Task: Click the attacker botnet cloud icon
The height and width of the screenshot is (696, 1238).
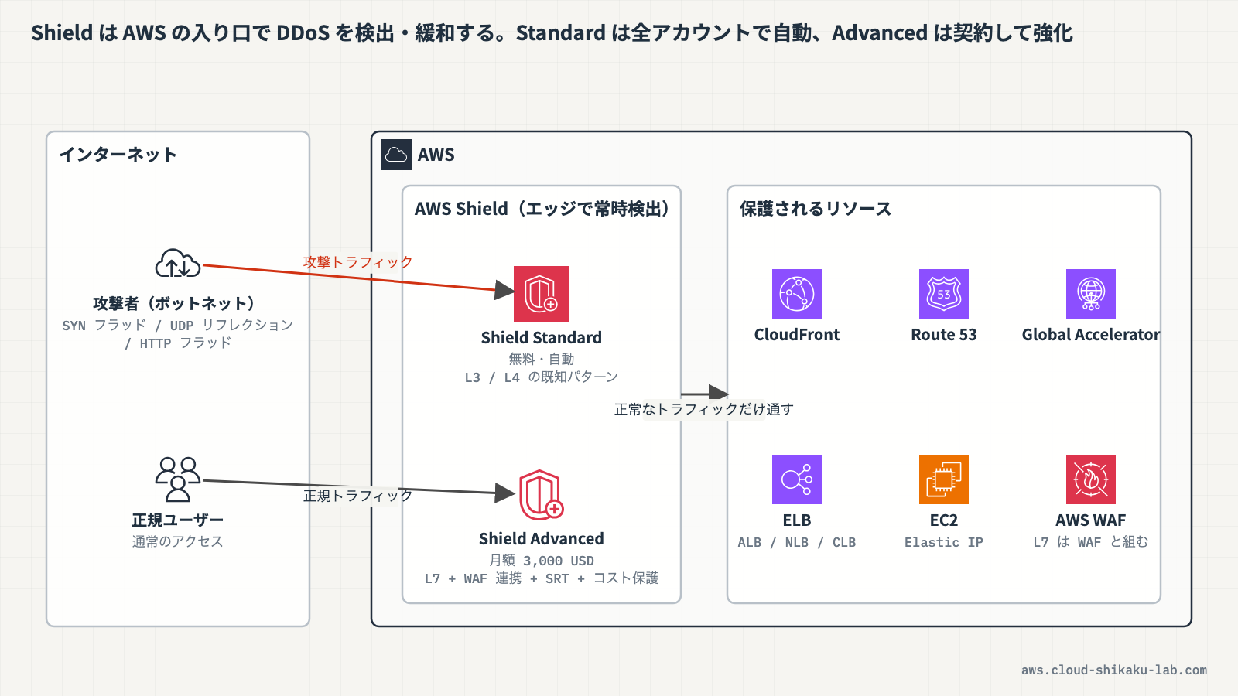Action: (178, 263)
